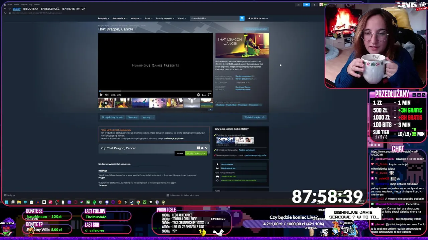
Task: Switch to BIBLIOTEKA tab
Action: 31,9
